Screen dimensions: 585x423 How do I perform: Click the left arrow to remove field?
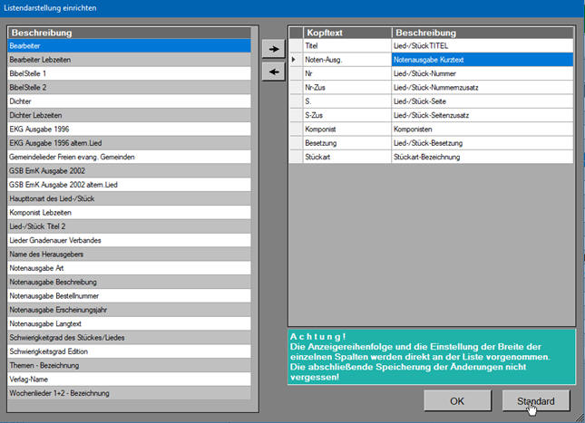tap(271, 71)
